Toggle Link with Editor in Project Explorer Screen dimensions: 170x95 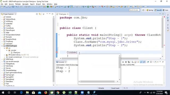point(40,14)
